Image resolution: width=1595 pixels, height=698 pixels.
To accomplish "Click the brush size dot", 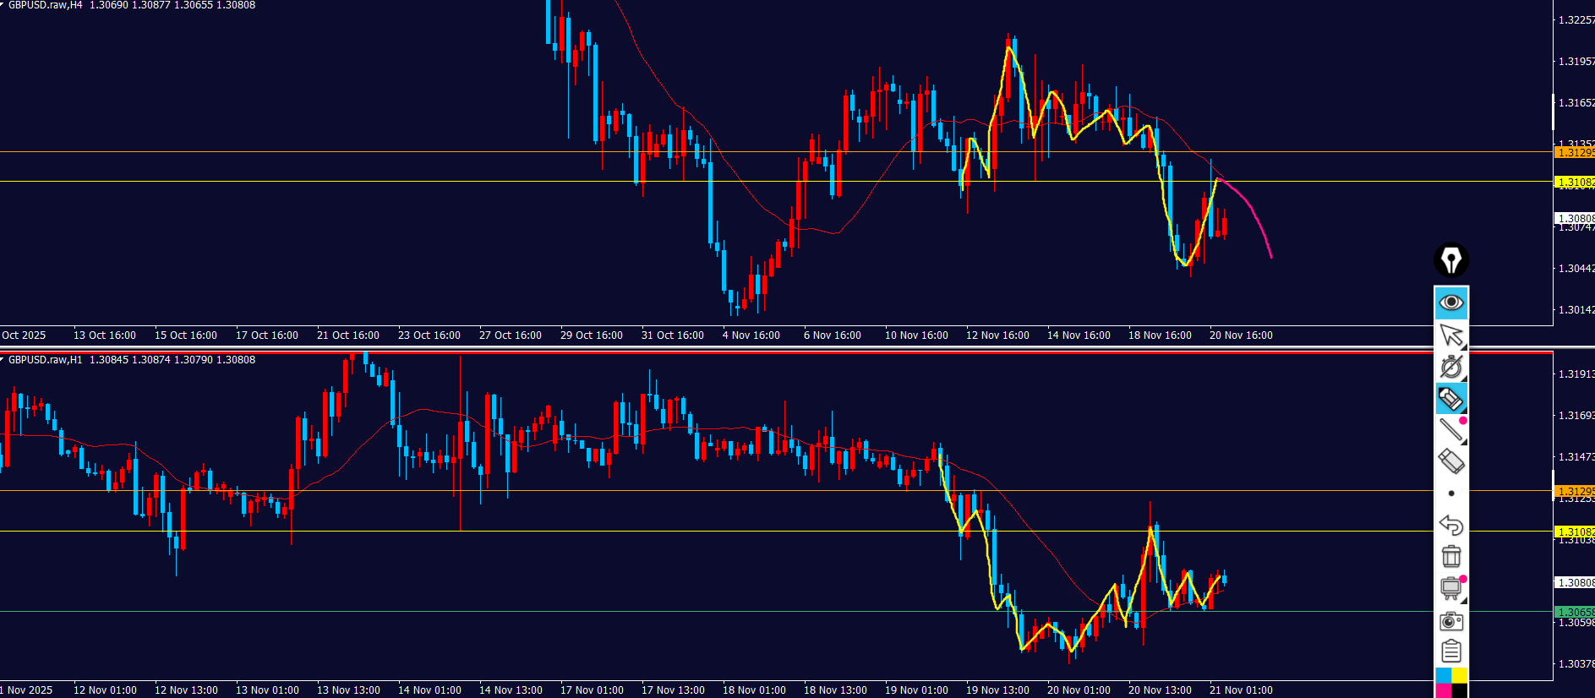I will click(x=1450, y=494).
